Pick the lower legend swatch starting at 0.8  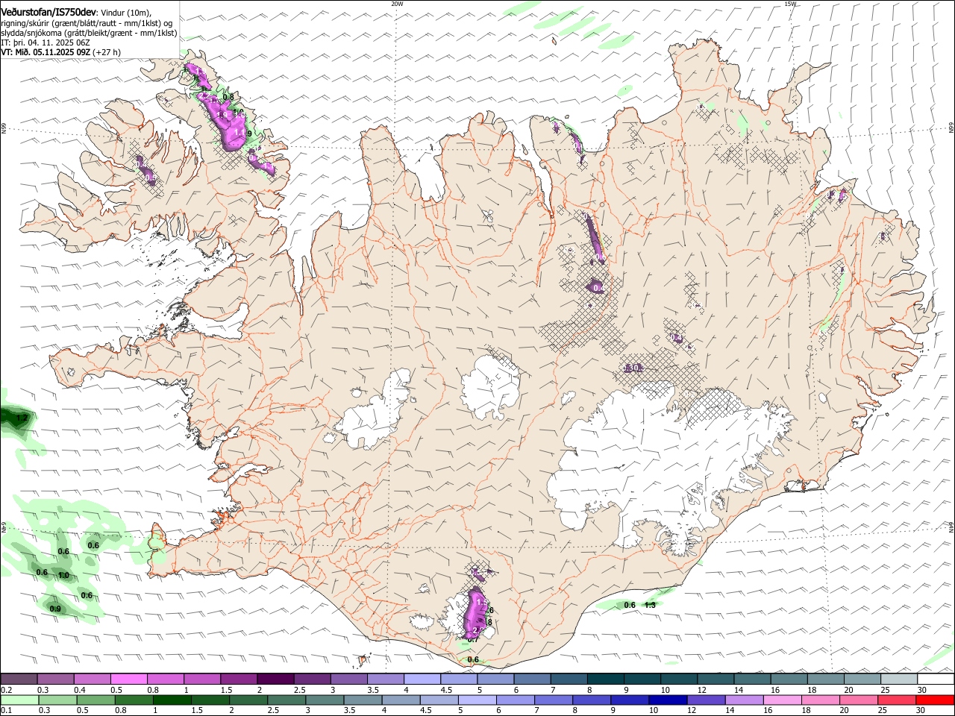134,700
